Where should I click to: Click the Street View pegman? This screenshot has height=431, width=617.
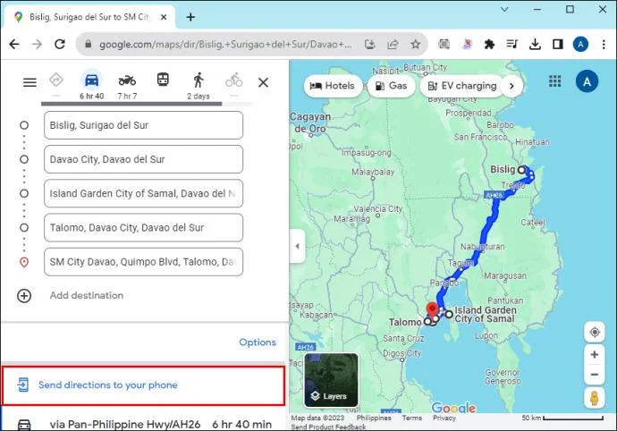click(x=595, y=398)
